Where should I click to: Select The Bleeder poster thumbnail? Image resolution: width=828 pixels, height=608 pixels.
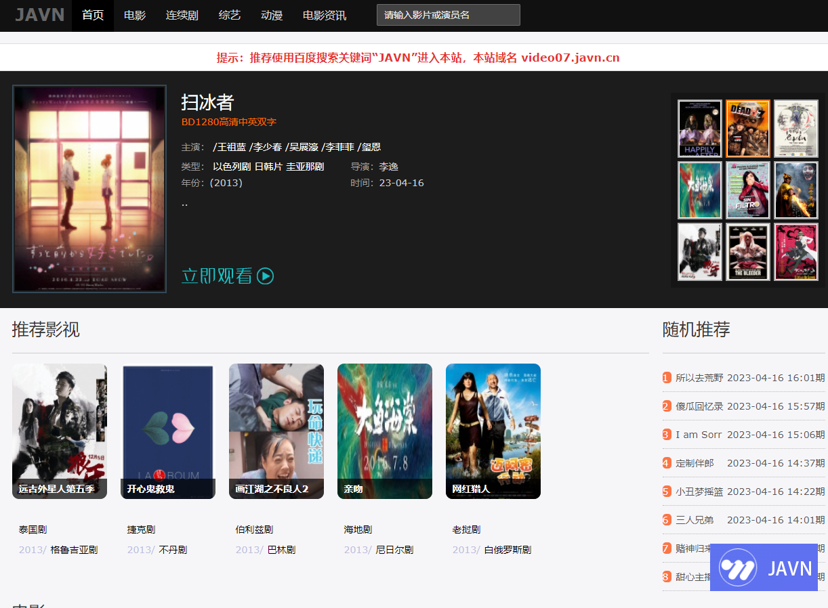(x=748, y=252)
